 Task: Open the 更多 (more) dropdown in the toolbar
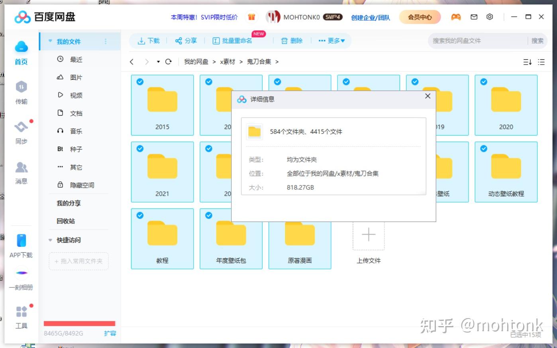(332, 40)
